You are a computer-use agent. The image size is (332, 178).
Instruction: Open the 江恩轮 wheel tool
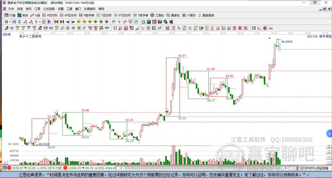[157, 15]
